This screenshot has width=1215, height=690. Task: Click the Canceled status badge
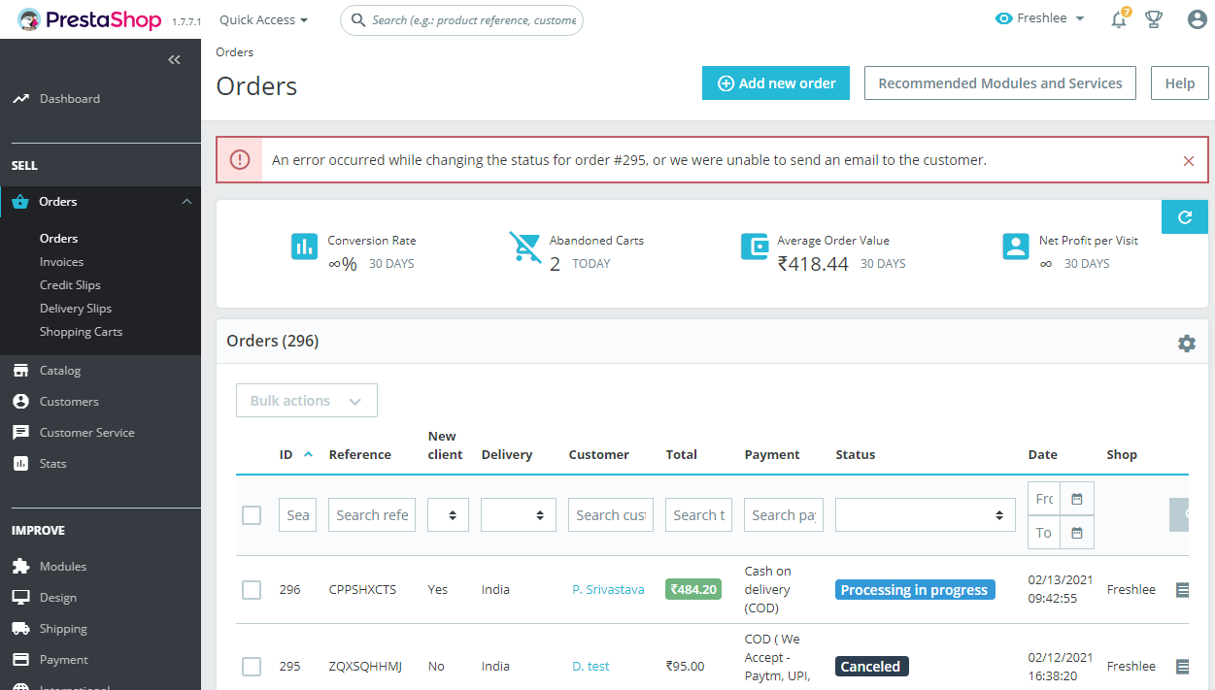pyautogui.click(x=871, y=667)
